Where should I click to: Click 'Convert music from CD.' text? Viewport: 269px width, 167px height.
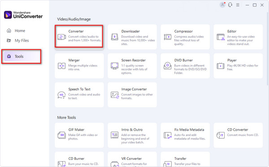243,135
